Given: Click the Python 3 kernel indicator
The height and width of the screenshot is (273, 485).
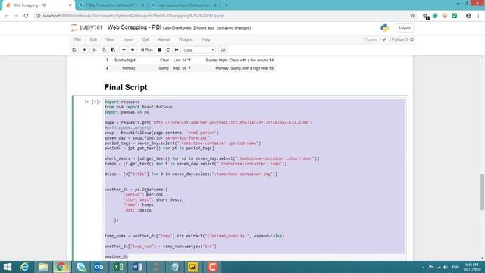Looking at the screenshot, I should pos(402,39).
